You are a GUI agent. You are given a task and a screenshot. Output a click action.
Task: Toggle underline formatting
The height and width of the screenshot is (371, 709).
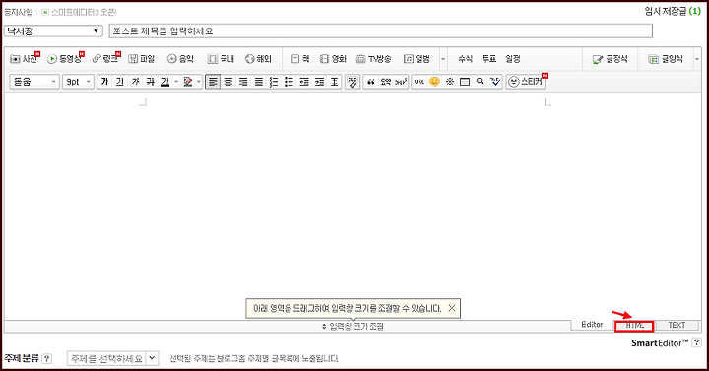click(119, 82)
